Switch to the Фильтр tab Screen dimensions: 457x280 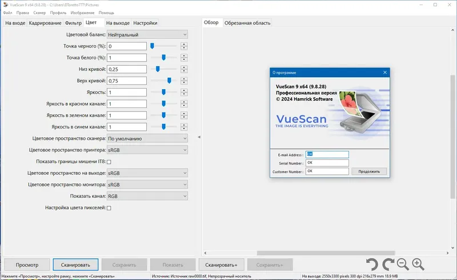click(73, 23)
